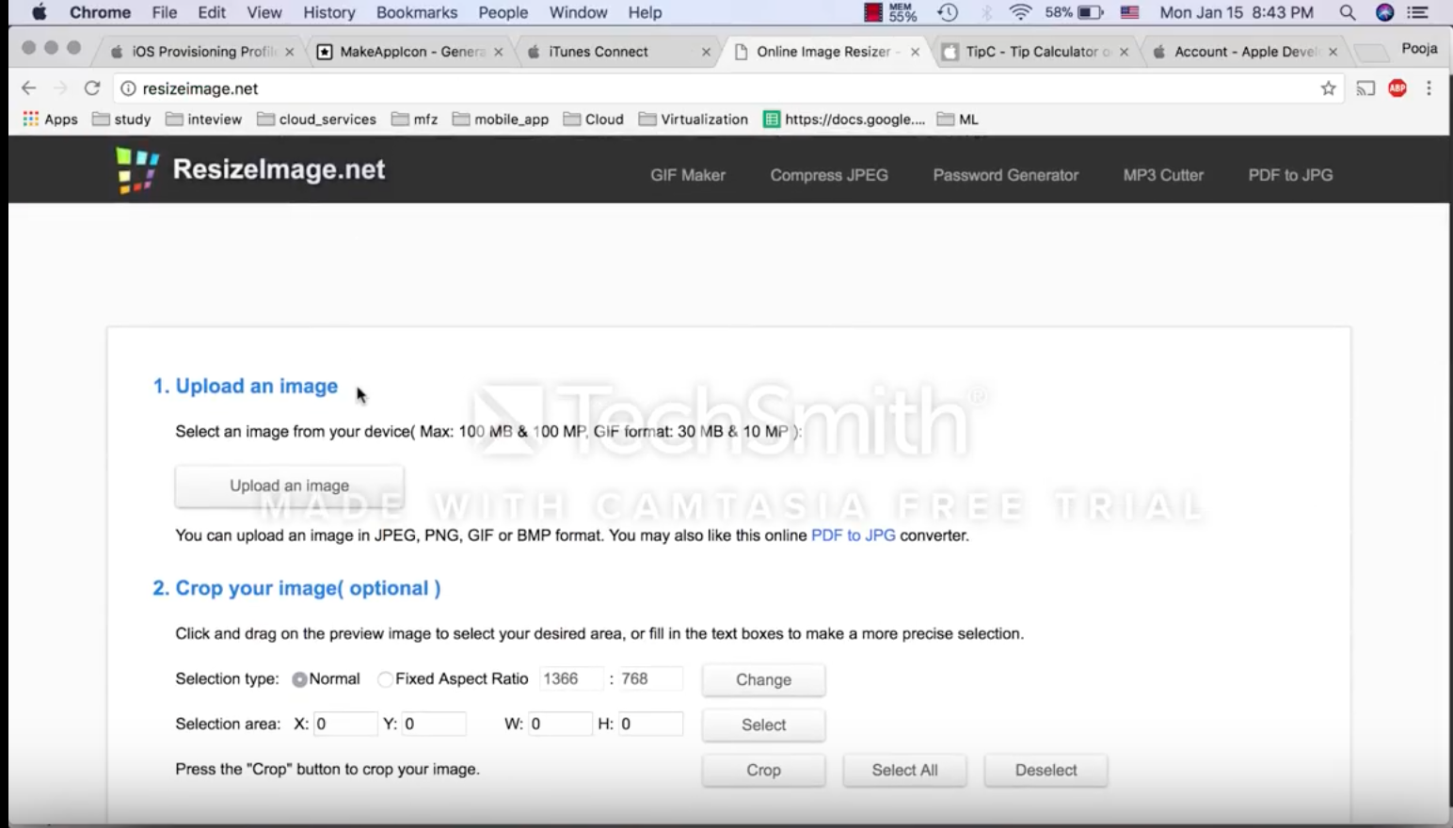Click the Spotlight search icon

click(1348, 12)
